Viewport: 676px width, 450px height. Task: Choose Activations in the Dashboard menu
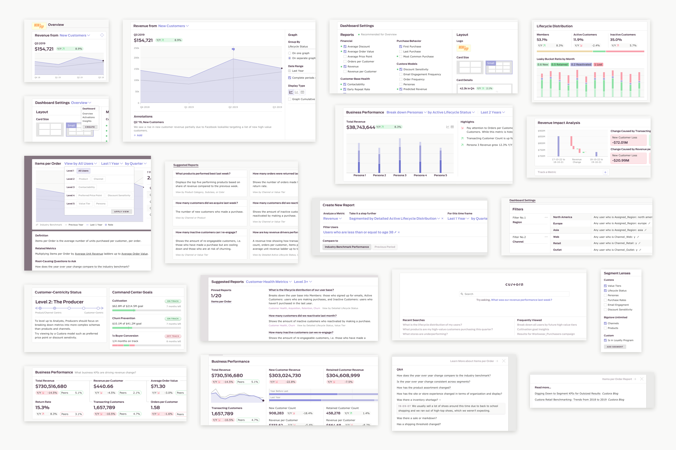coord(88,117)
